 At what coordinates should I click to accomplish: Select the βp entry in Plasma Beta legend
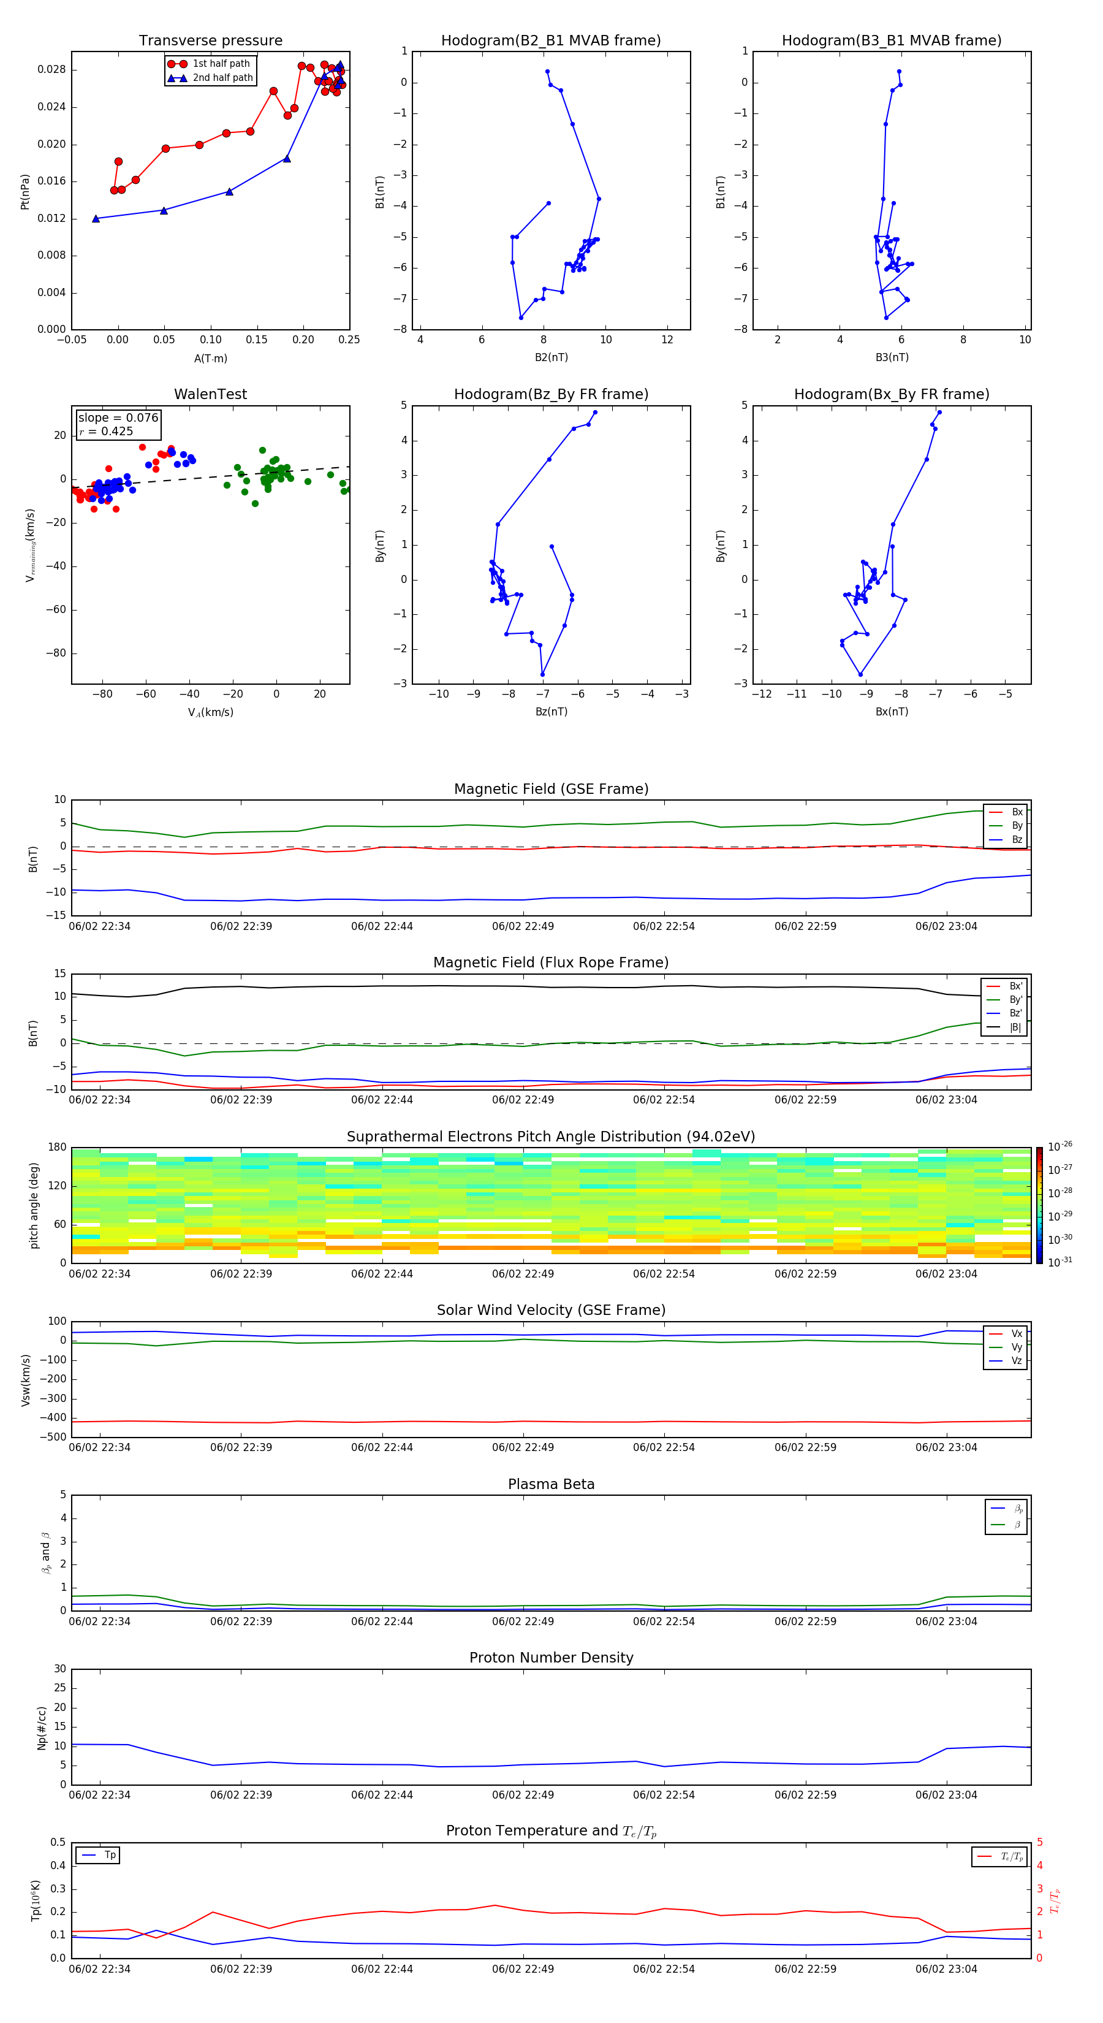(x=1006, y=1509)
